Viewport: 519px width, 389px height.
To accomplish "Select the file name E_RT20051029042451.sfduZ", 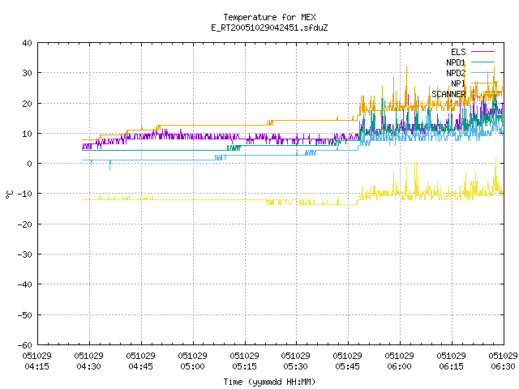I will (x=269, y=28).
